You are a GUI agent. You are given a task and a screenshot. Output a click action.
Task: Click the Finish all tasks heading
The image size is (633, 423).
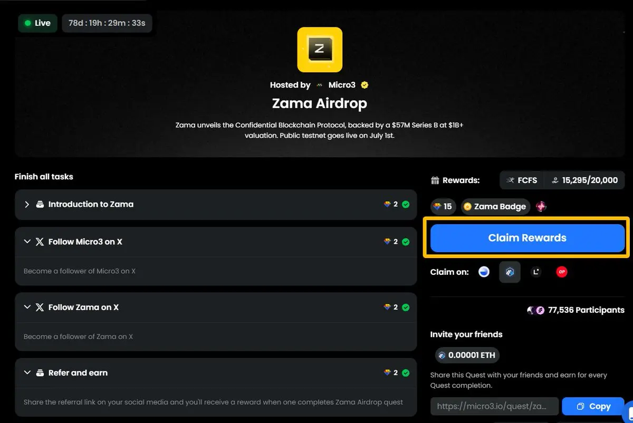44,177
